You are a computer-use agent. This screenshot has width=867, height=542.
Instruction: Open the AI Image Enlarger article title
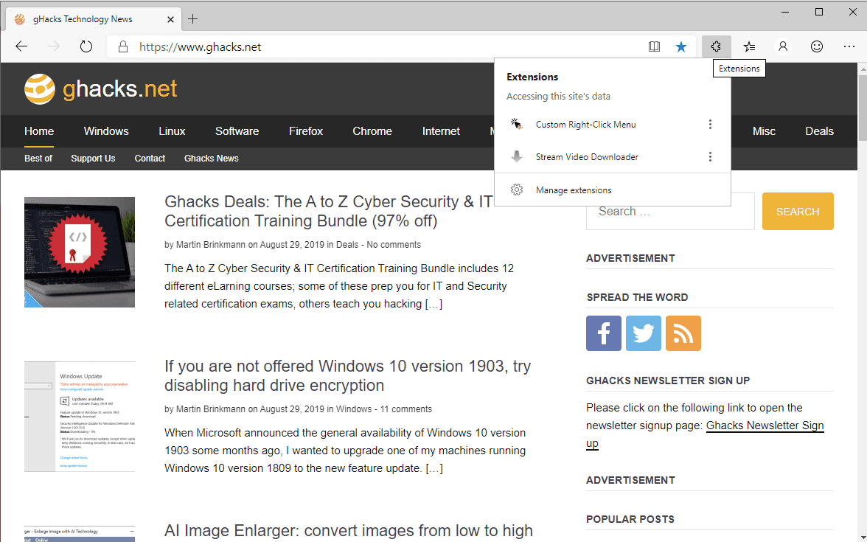coord(348,530)
